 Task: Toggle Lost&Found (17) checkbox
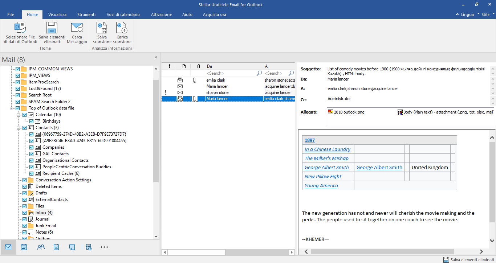pos(17,89)
